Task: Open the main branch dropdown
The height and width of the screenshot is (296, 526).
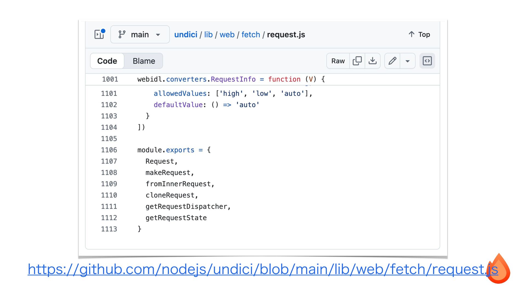Action: (140, 35)
